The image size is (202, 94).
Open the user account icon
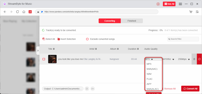coord(158,4)
